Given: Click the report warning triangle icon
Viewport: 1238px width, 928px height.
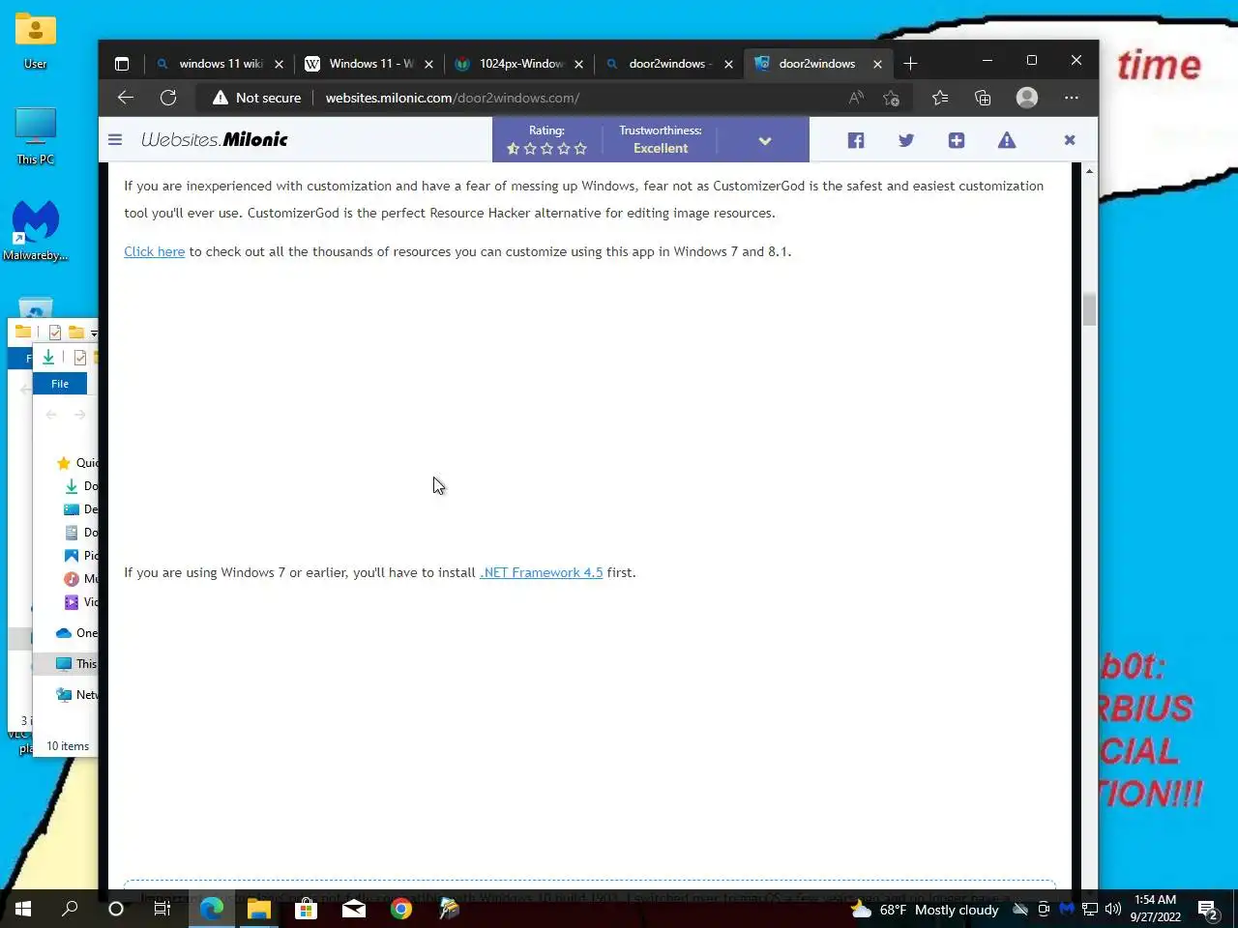Looking at the screenshot, I should point(1007,140).
